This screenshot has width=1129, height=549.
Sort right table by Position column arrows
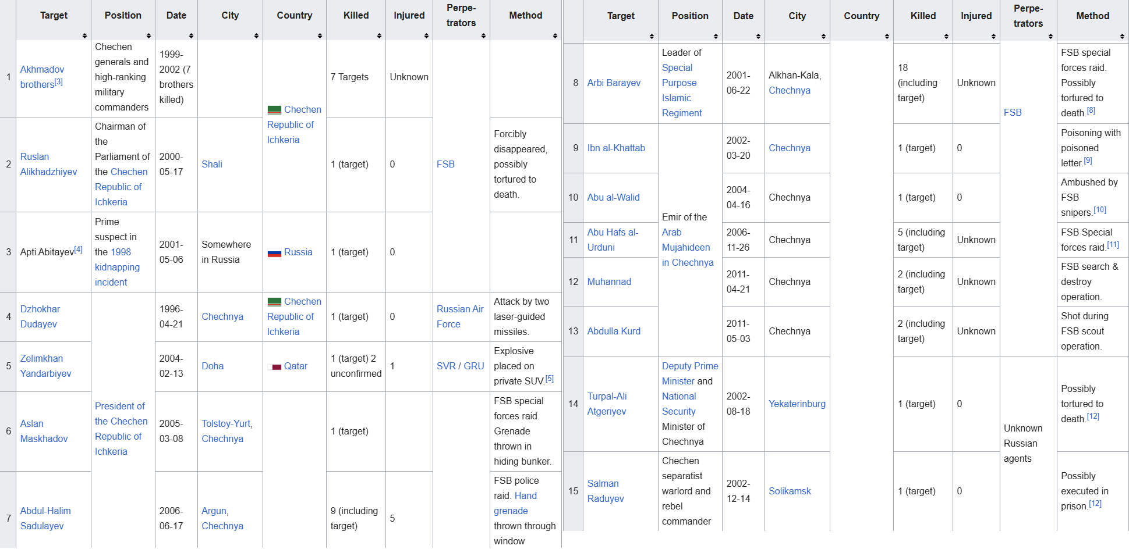tap(716, 37)
